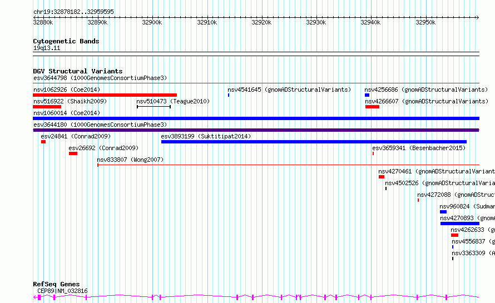
Task: Click the esv3644180 variant label
Action: pos(100,125)
